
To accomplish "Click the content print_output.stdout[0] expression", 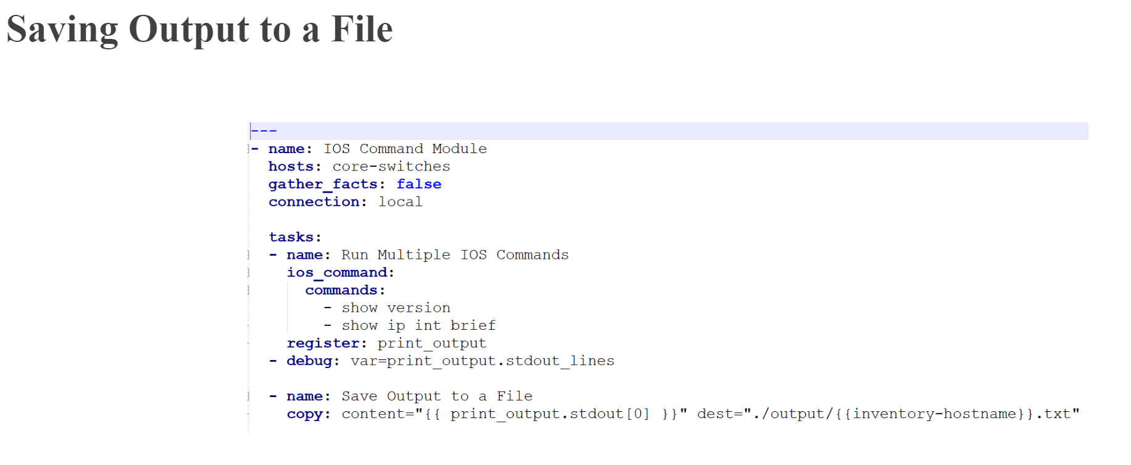I will 514,414.
